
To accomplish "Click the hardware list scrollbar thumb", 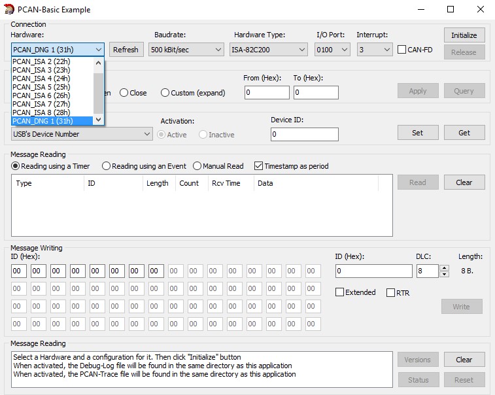I will (99, 93).
